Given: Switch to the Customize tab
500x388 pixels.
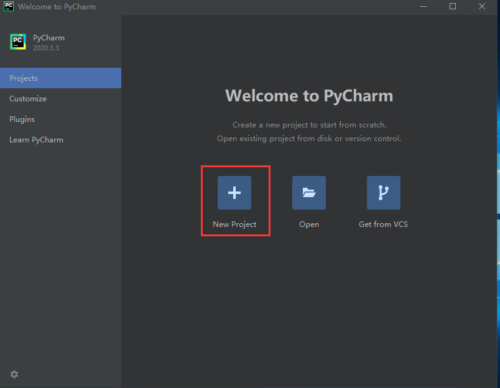Looking at the screenshot, I should (x=60, y=98).
